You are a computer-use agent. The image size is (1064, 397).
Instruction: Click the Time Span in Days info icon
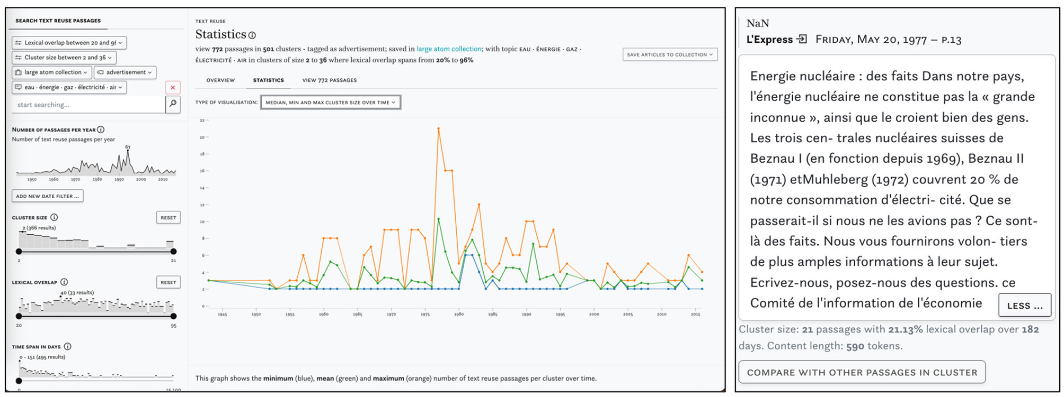tap(67, 347)
